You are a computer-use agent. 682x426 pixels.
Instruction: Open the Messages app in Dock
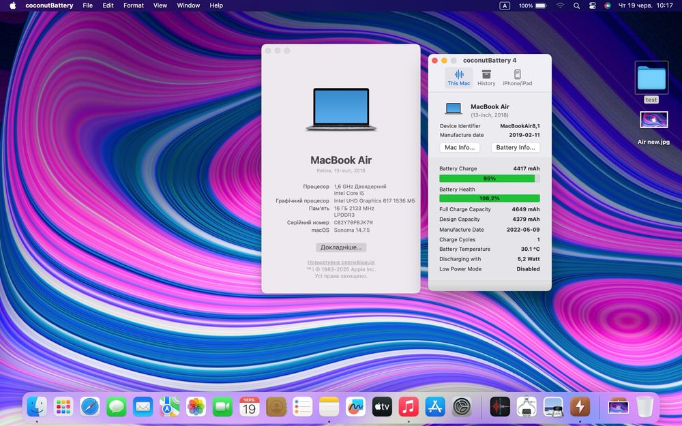click(x=117, y=408)
